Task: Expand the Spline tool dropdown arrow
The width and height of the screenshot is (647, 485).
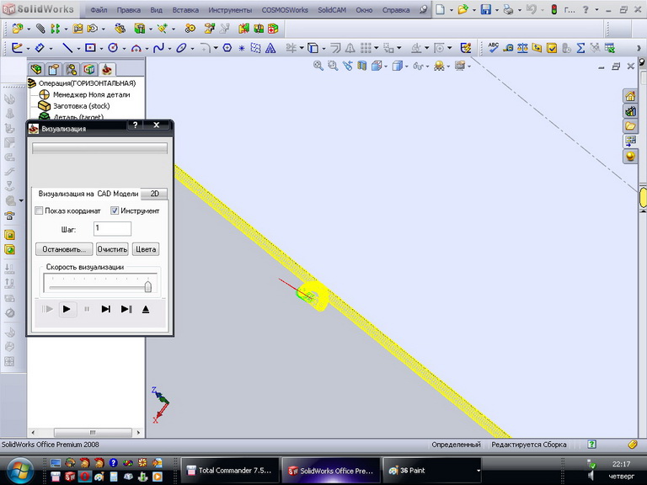Action: tap(169, 49)
